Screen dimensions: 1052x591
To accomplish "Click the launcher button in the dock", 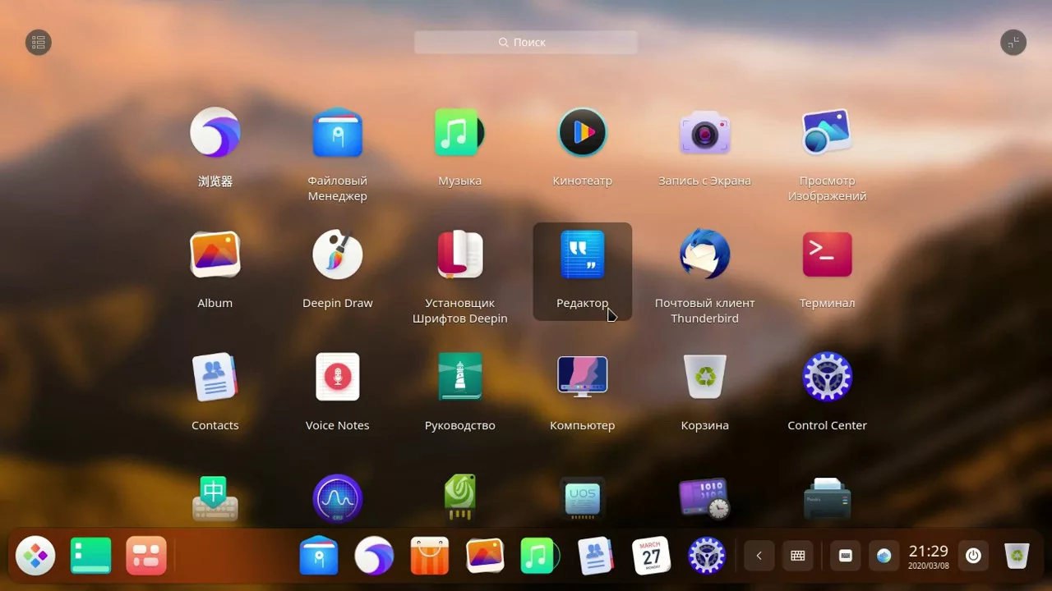I will tap(35, 556).
